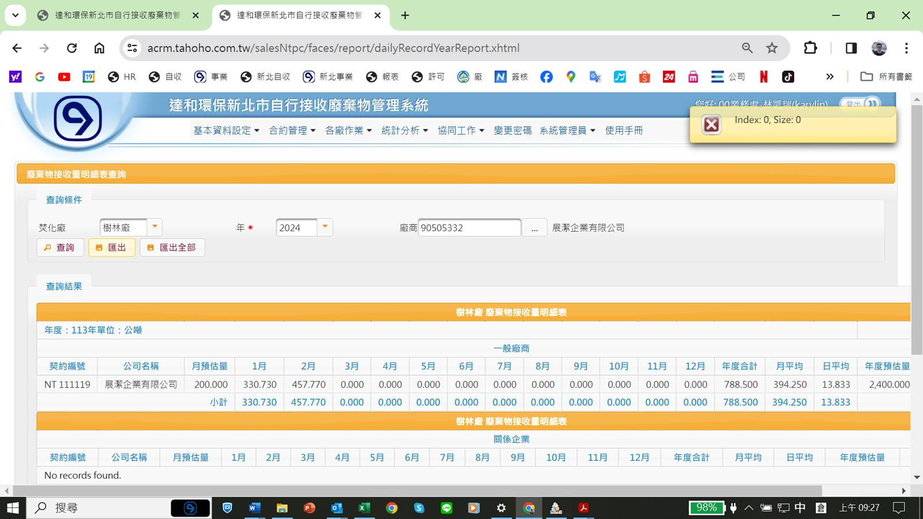This screenshot has height=519, width=923.
Task: Export all records with 匯出全部
Action: pyautogui.click(x=172, y=247)
